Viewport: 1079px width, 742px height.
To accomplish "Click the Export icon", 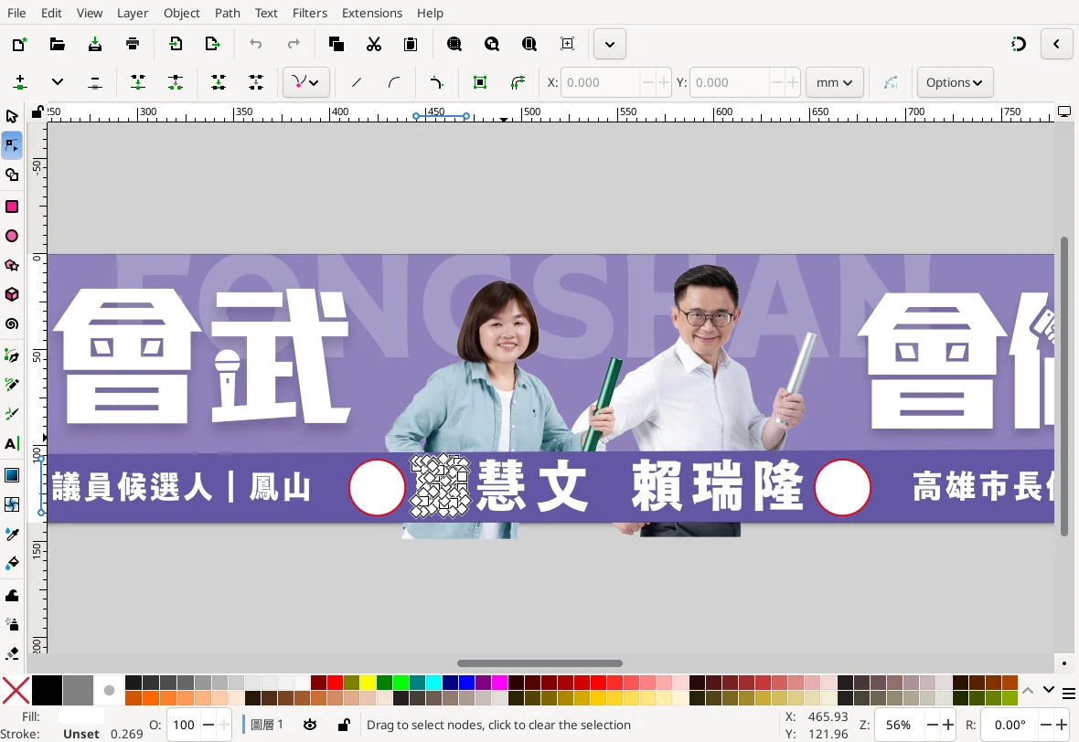I will 213,44.
